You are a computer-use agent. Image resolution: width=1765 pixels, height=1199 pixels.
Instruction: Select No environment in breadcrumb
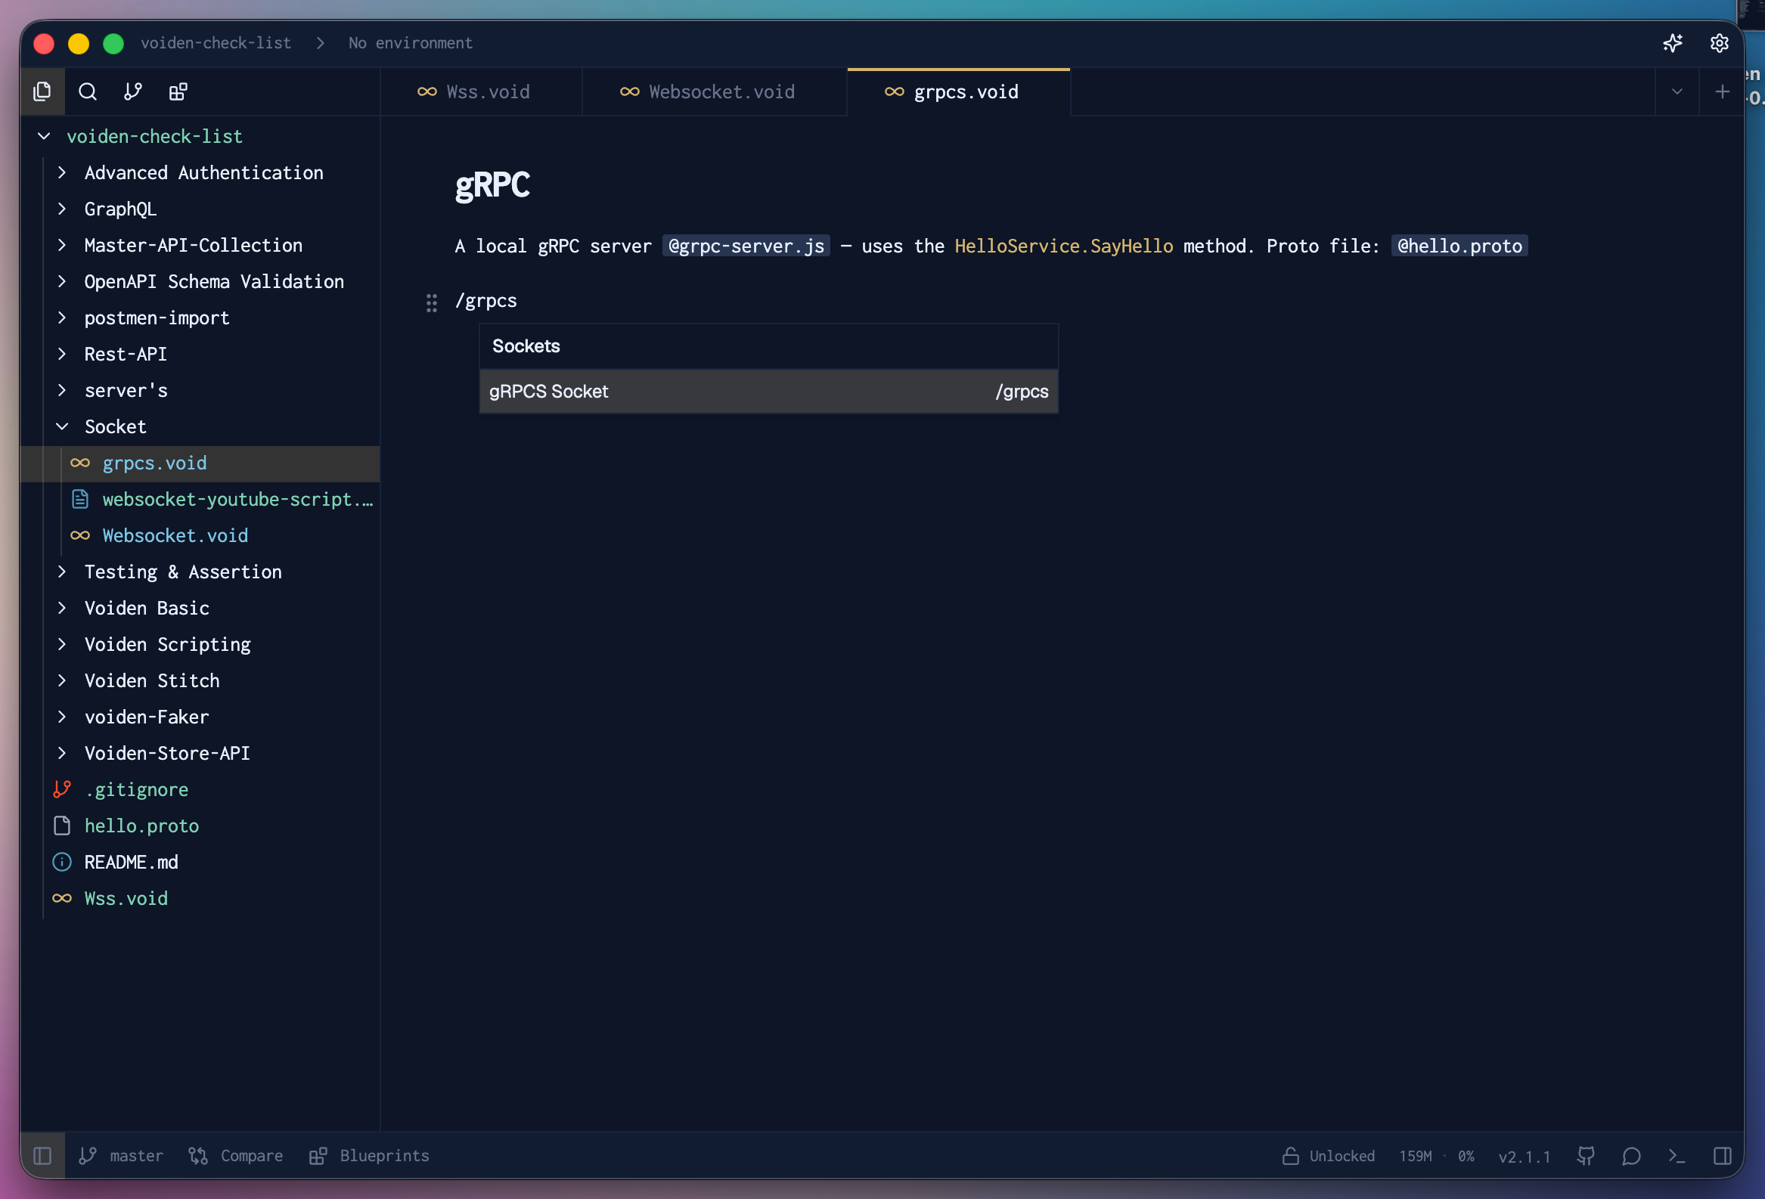coord(410,43)
